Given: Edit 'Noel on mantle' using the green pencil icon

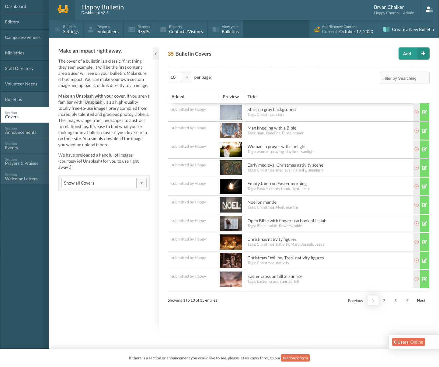Looking at the screenshot, I should pyautogui.click(x=424, y=205).
